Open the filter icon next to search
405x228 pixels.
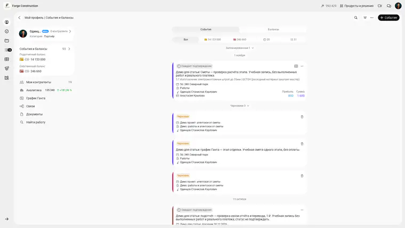point(365,18)
